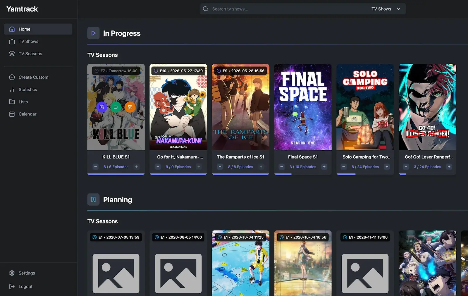Image resolution: width=468 pixels, height=296 pixels.
Task: Increase KILL BLUE S1 episode count
Action: coord(136,167)
